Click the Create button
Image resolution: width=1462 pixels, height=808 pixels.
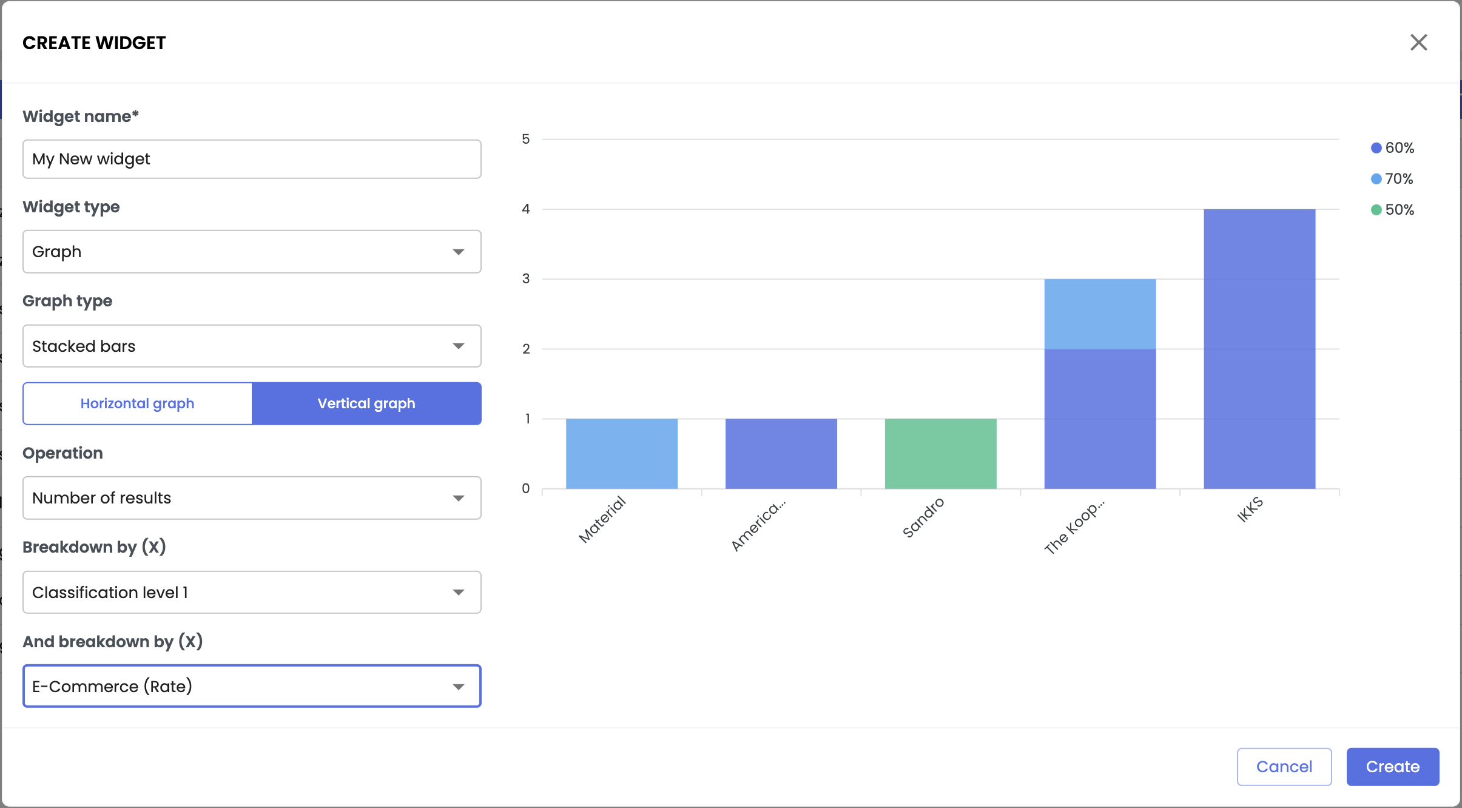click(x=1392, y=767)
